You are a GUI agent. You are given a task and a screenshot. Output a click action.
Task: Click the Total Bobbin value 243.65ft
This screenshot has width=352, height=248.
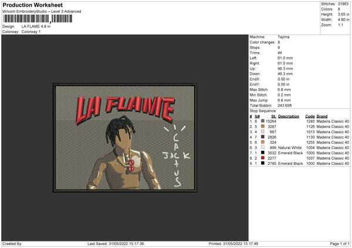point(285,105)
